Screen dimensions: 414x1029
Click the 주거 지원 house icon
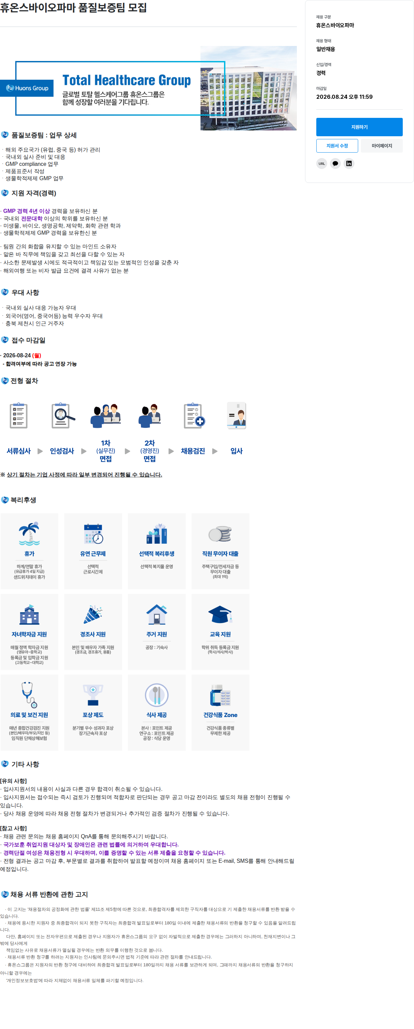tap(157, 614)
